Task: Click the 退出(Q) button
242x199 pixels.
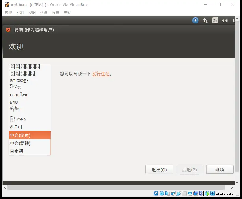Action: (159, 170)
